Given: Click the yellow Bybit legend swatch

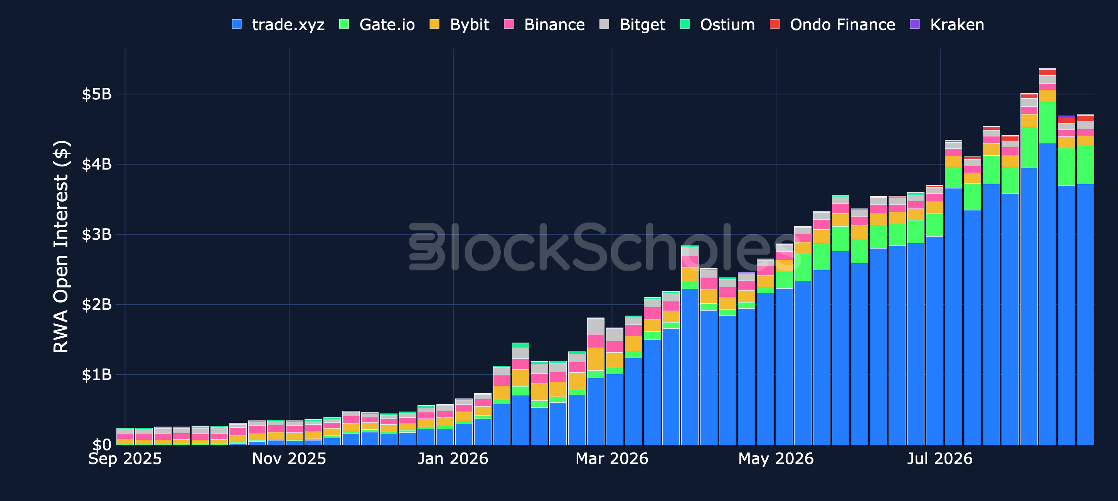Looking at the screenshot, I should pos(434,24).
